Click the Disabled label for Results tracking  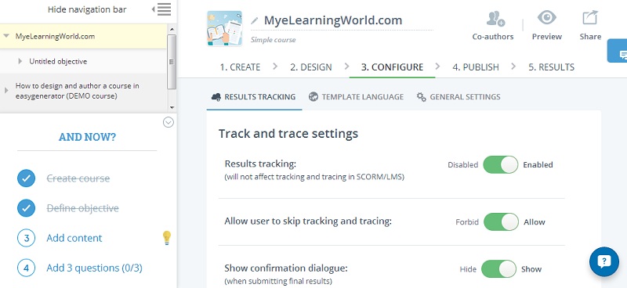[462, 165]
